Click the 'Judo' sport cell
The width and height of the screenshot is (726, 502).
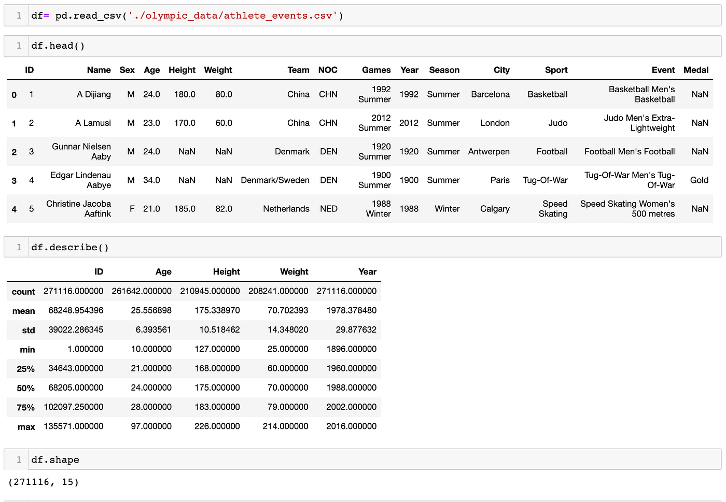[557, 123]
